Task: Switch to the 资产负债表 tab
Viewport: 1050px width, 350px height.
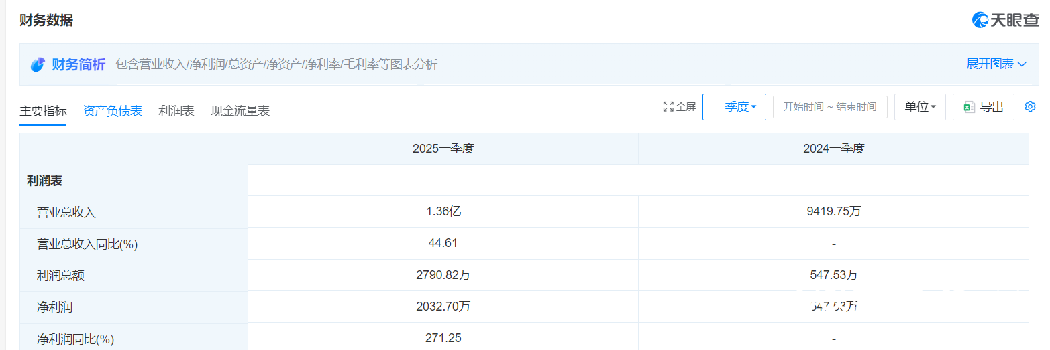Action: [x=113, y=111]
